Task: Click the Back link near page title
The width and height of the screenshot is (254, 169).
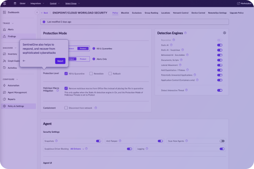Action: click(x=44, y=13)
